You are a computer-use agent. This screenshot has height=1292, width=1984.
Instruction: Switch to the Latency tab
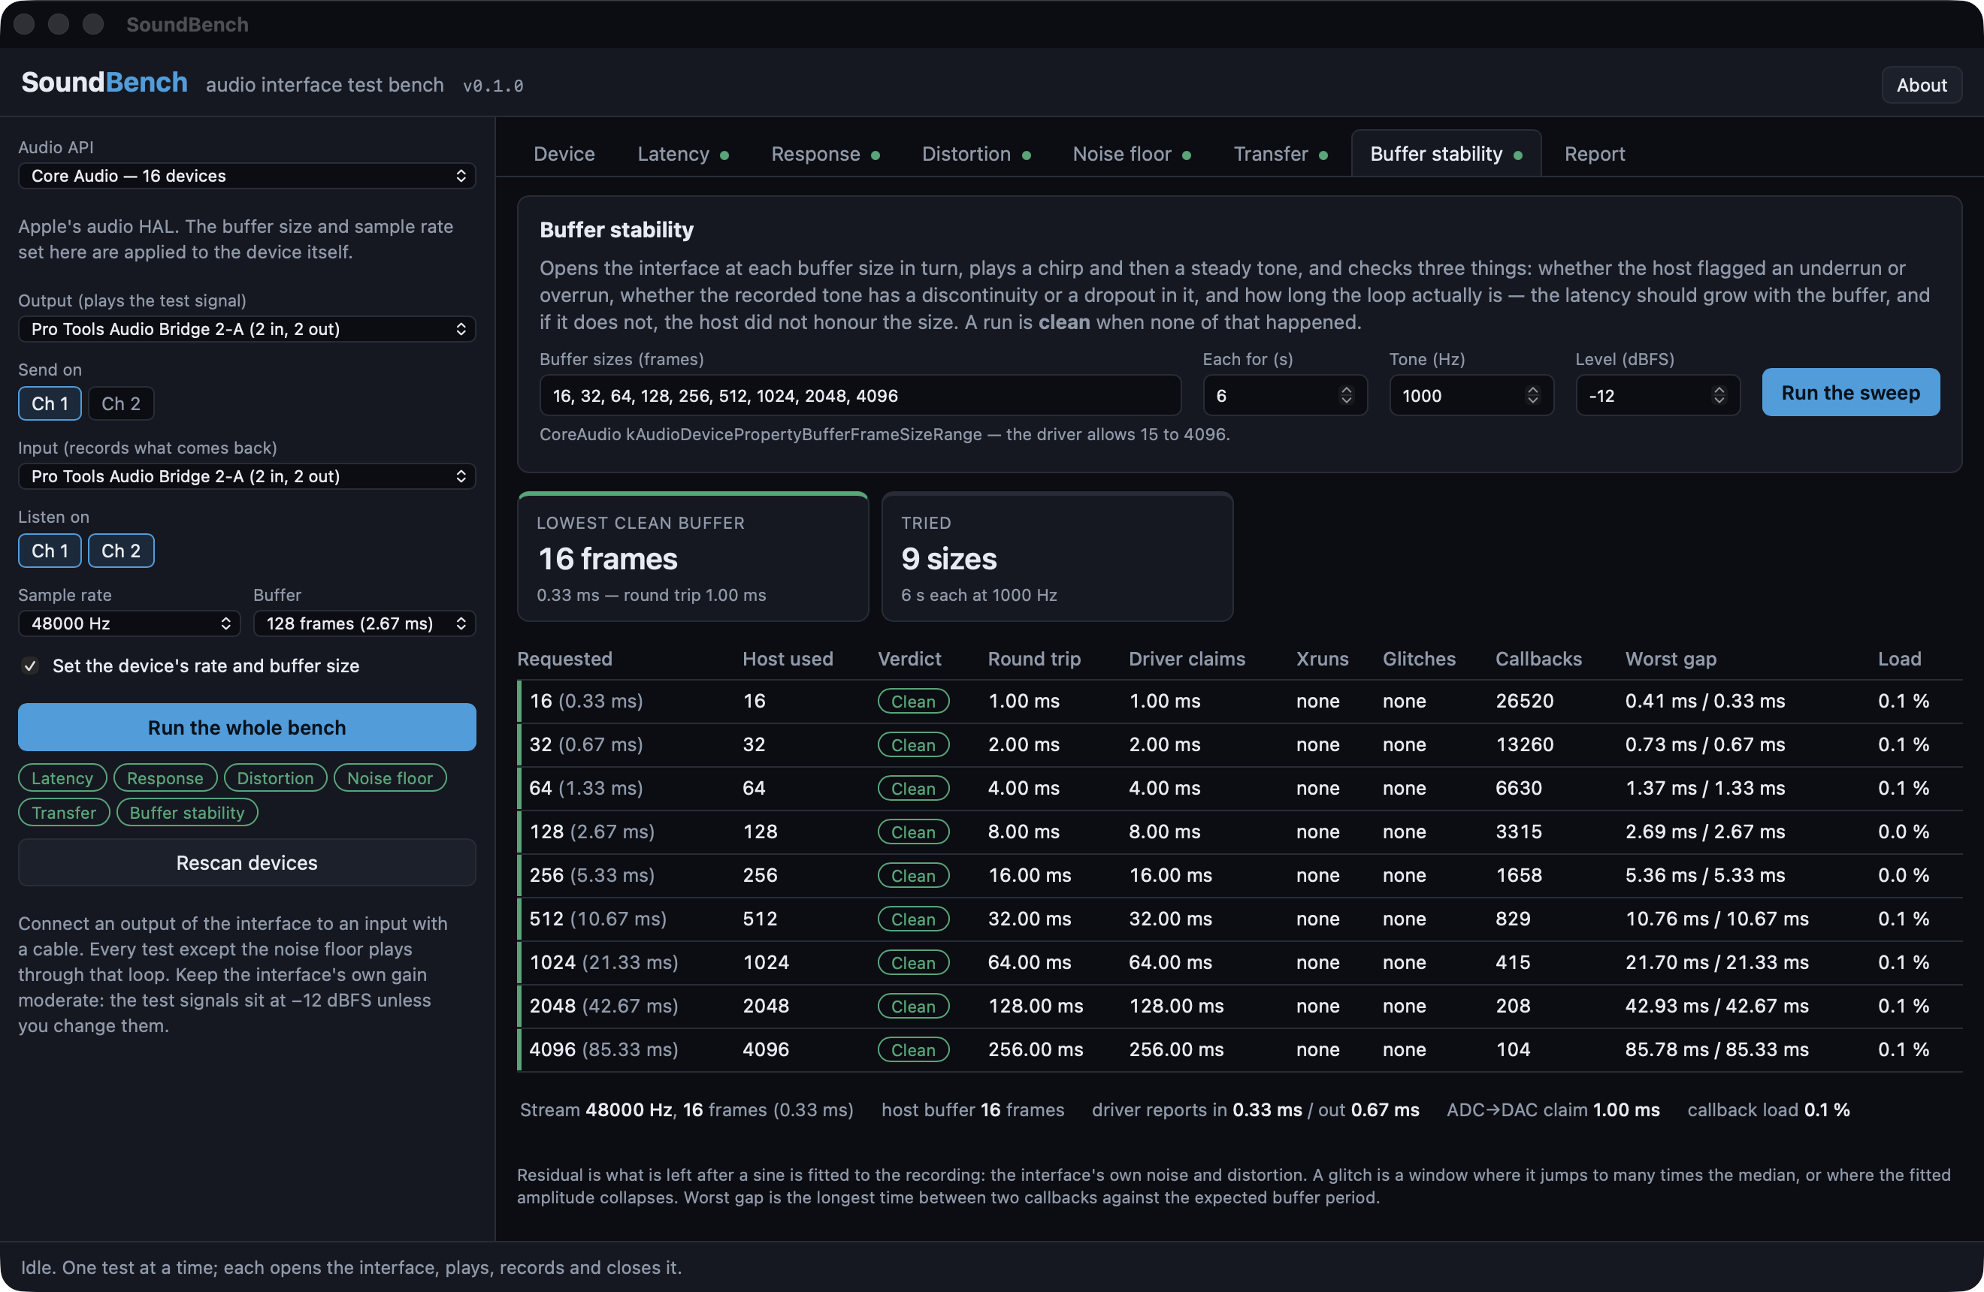682,154
